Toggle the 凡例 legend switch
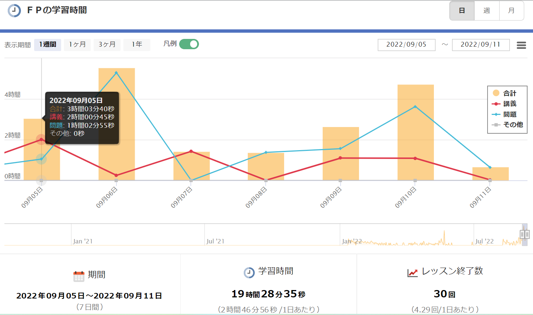This screenshot has width=533, height=315. click(189, 44)
